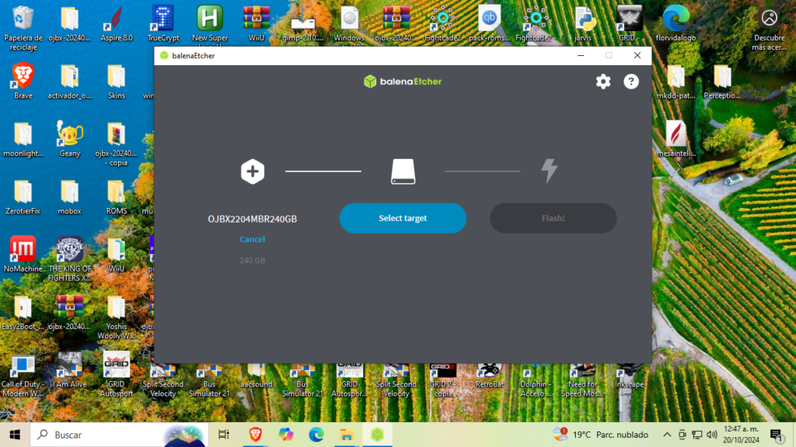Select the florvidalogo Edge file icon
This screenshot has width=796, height=447.
(676, 24)
